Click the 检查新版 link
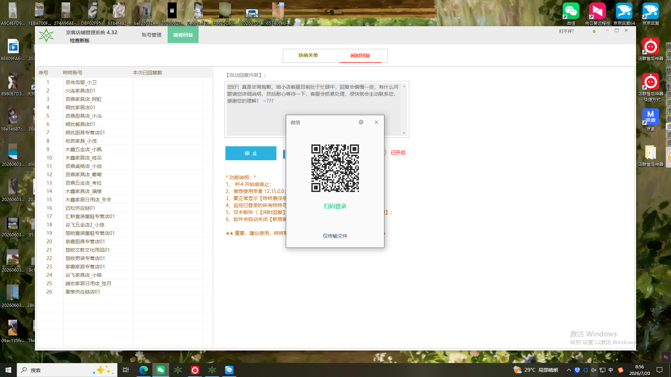This screenshot has width=671, height=377. tap(80, 40)
